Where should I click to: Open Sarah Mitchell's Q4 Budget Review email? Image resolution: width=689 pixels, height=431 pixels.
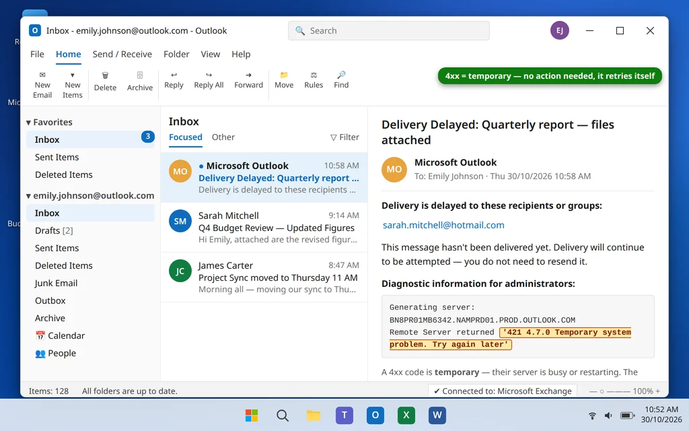click(x=264, y=228)
